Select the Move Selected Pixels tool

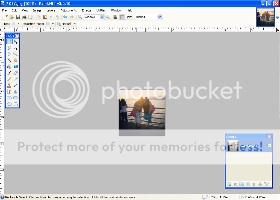(16, 42)
